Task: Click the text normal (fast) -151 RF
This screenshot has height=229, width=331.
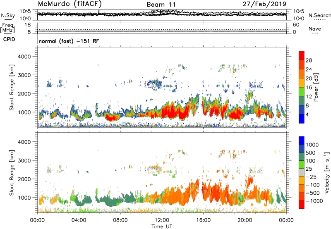Action: pyautogui.click(x=69, y=41)
